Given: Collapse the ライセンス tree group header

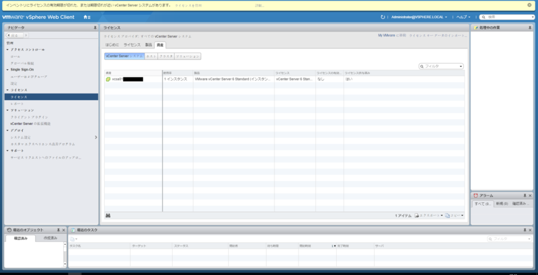Looking at the screenshot, I should (x=7, y=90).
